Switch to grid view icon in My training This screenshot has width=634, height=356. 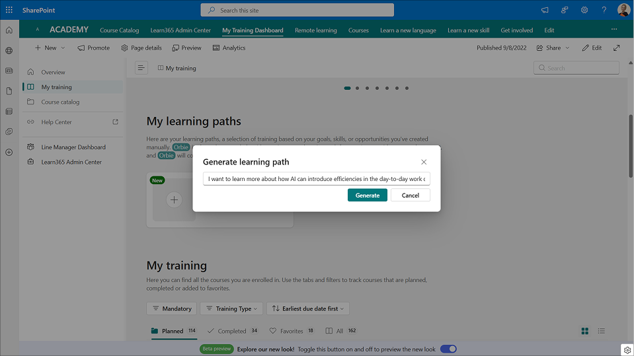coord(584,331)
